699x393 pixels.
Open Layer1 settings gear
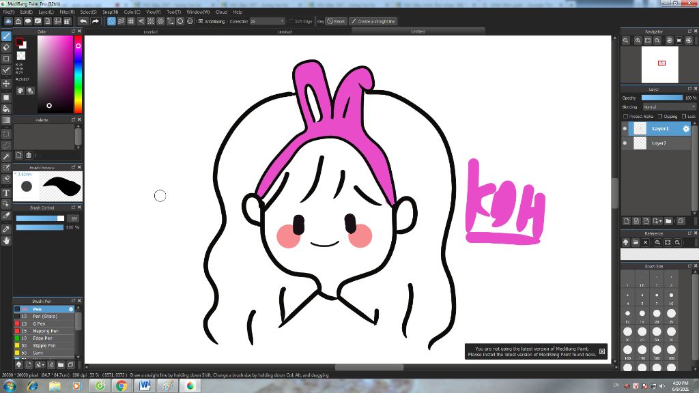tap(686, 129)
